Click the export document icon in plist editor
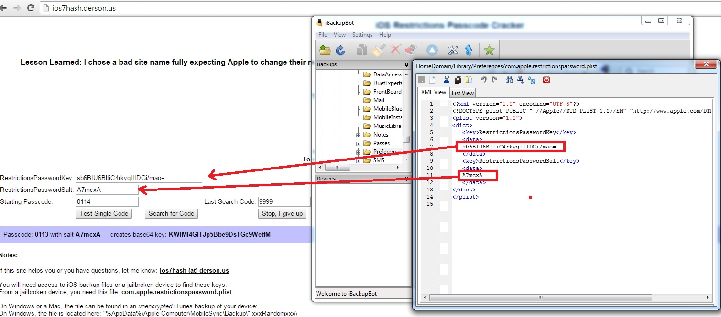This screenshot has width=721, height=317. point(432,80)
